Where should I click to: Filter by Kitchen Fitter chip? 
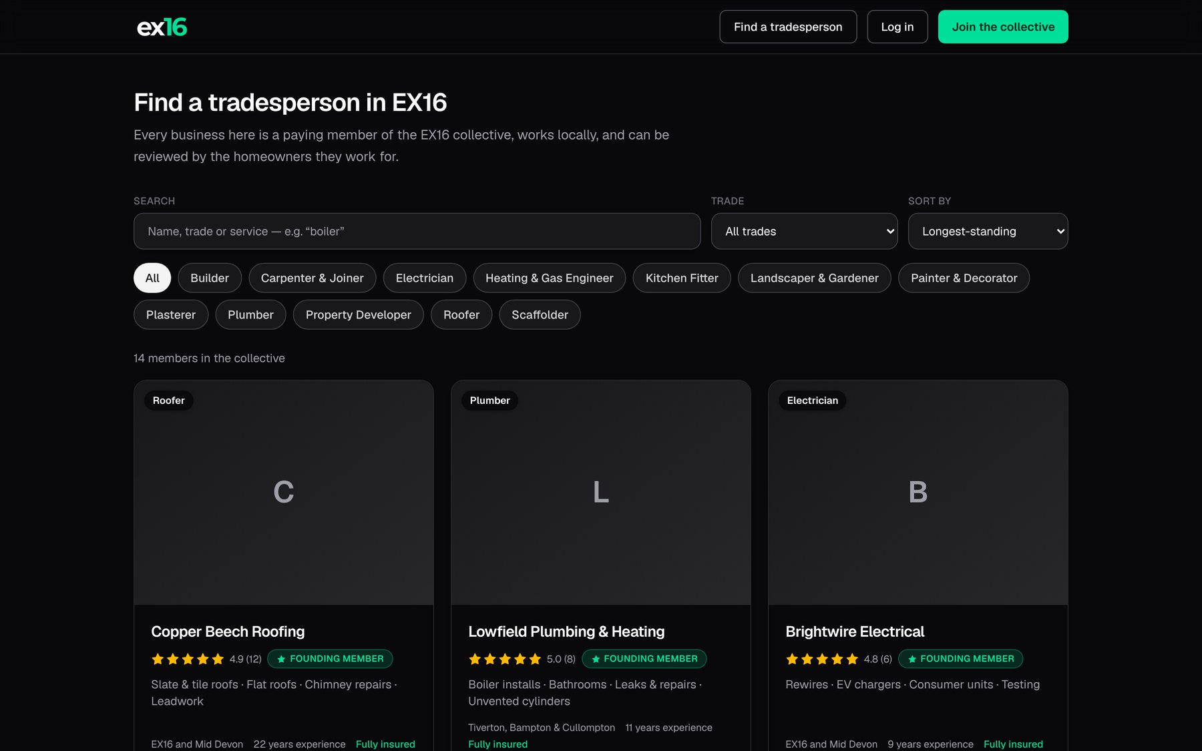[682, 278]
